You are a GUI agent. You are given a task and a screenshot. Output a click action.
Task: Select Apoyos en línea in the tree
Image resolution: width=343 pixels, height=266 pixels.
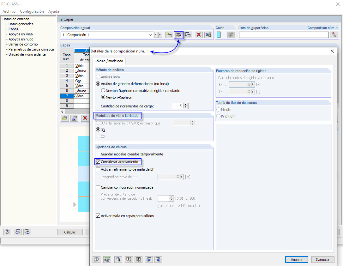coord(21,34)
